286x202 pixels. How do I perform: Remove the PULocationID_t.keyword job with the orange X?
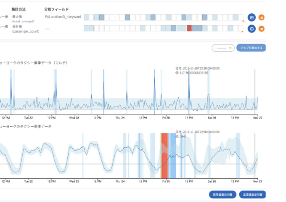262,18
